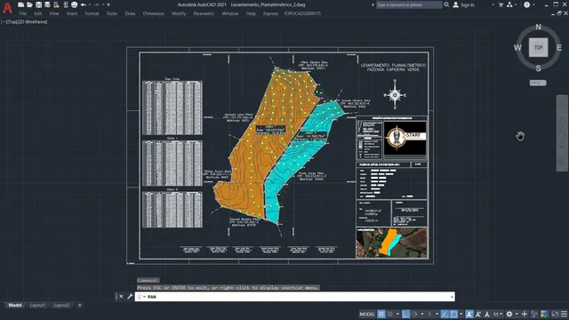569x320 pixels.
Task: Click the S direction on the ViewCube compass
Action: click(538, 68)
